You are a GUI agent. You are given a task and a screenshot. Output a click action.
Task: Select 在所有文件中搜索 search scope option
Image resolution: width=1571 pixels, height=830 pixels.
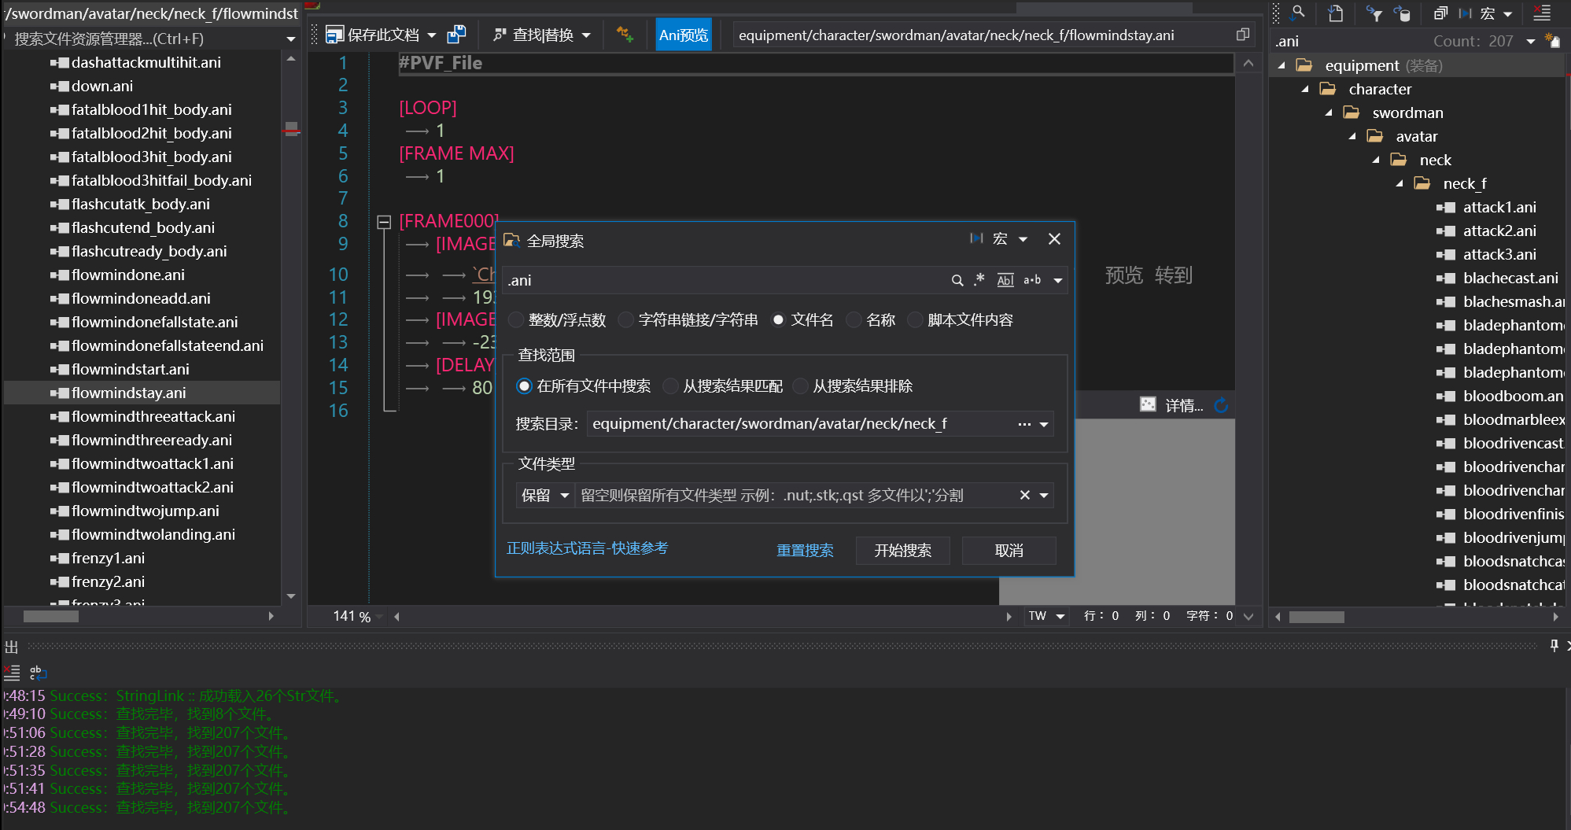tap(524, 386)
